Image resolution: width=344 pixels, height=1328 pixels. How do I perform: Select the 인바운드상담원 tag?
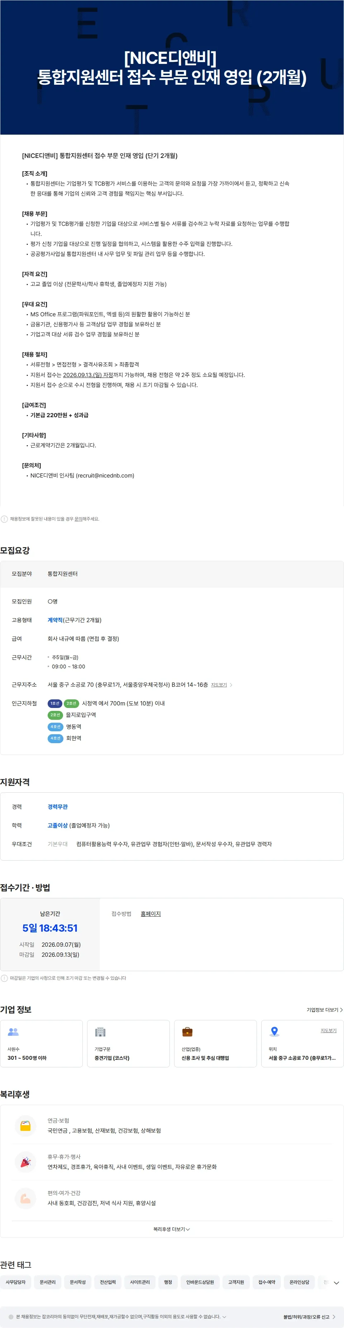point(200,1282)
